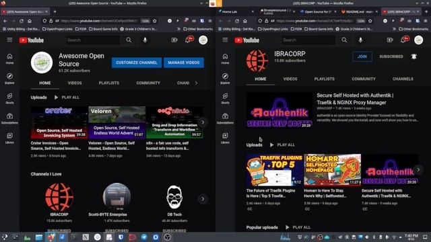Viewport: 431px width, 242px height.
Task: Activate voice search microphone in right window
Action: coord(361,40)
